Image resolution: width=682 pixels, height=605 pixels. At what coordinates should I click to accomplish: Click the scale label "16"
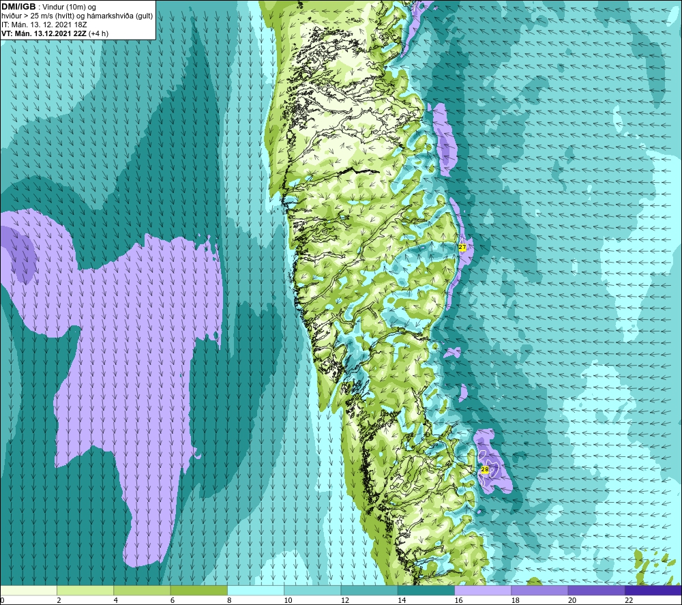pyautogui.click(x=458, y=601)
